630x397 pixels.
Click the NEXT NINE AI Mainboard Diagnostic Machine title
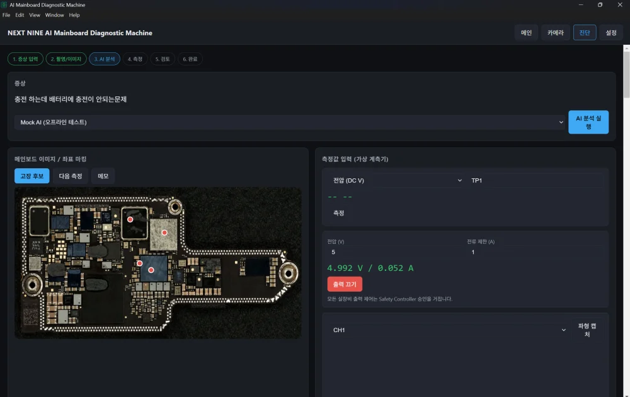80,33
